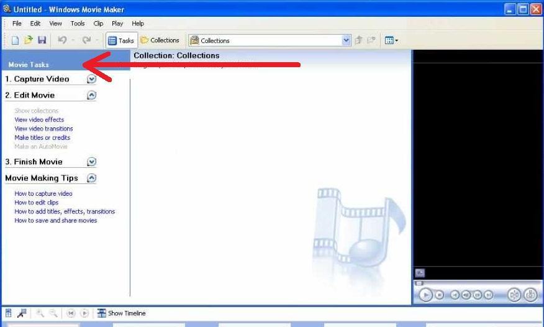Click the 1. Capture Video heading
Image resolution: width=544 pixels, height=327 pixels.
(37, 79)
